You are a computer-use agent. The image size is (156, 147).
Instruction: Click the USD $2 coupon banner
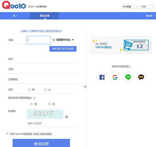pyautogui.click(x=121, y=45)
